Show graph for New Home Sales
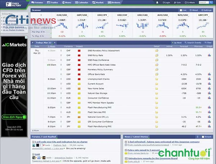 click(x=210, y=88)
